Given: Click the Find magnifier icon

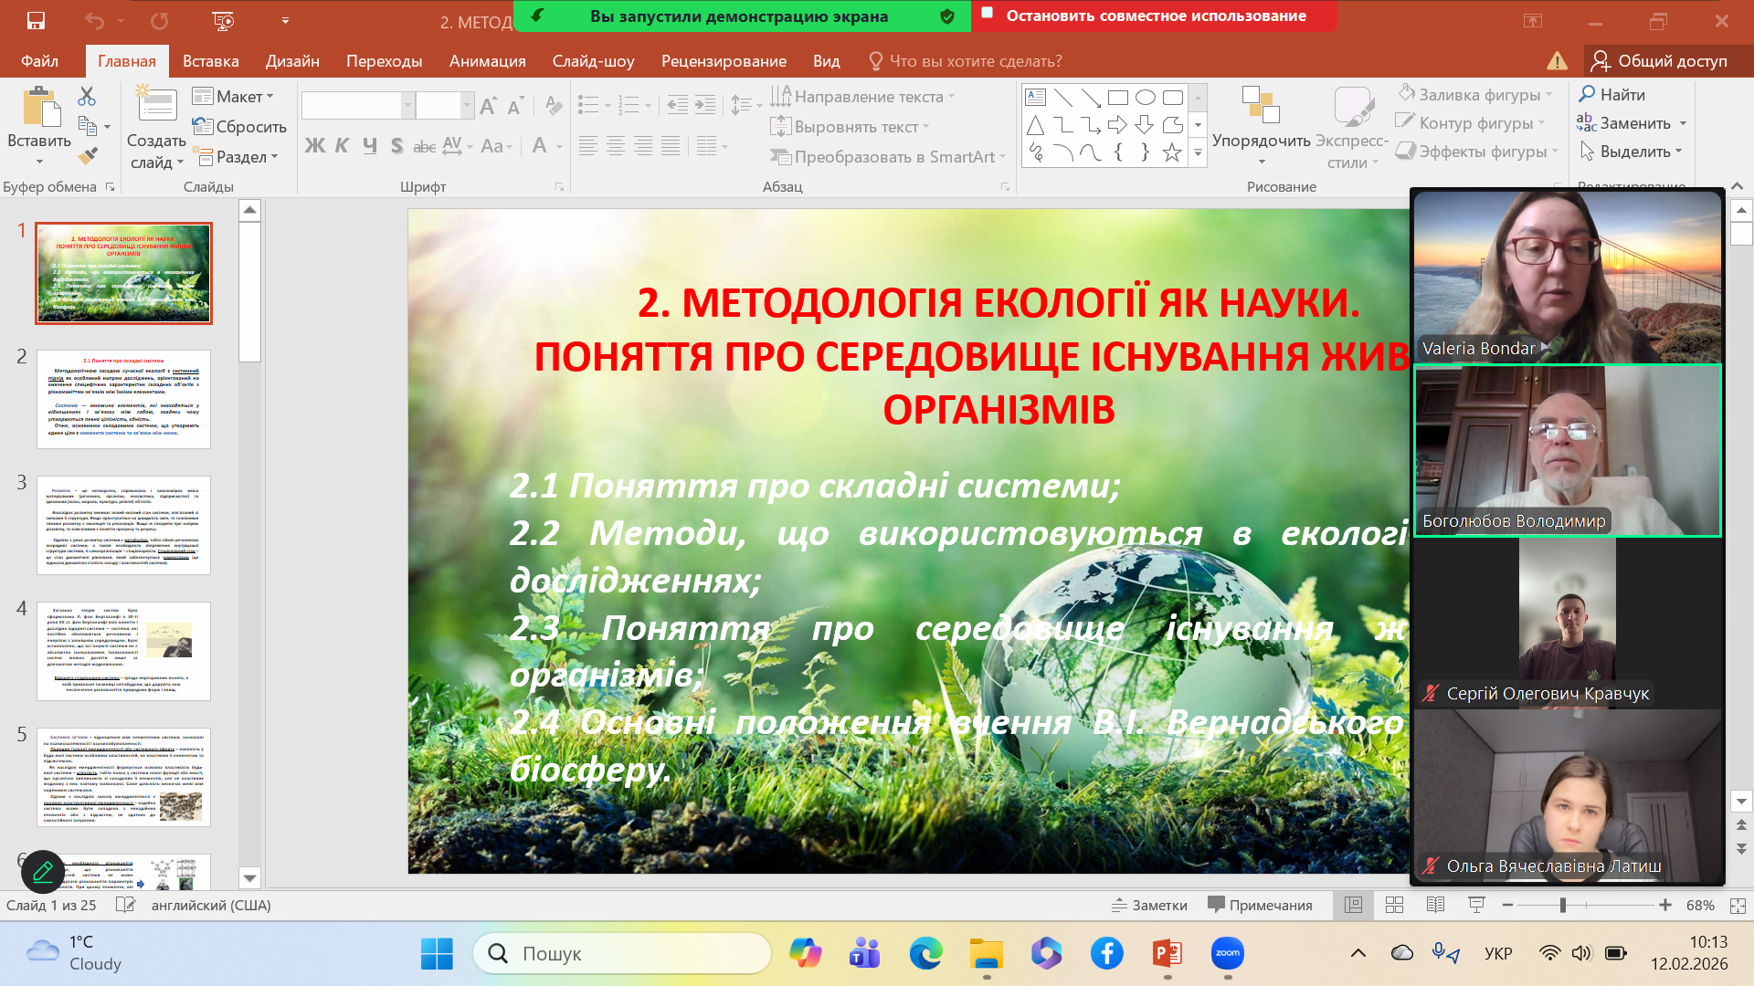Looking at the screenshot, I should pos(1588,94).
